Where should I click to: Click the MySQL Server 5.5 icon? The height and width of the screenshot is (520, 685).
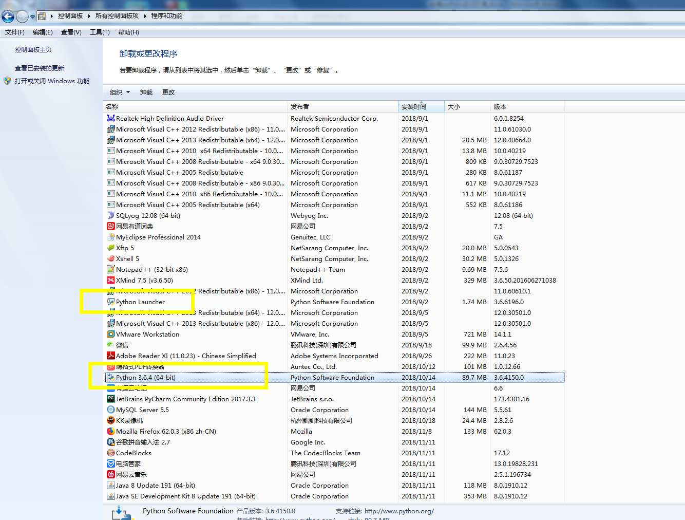click(110, 410)
